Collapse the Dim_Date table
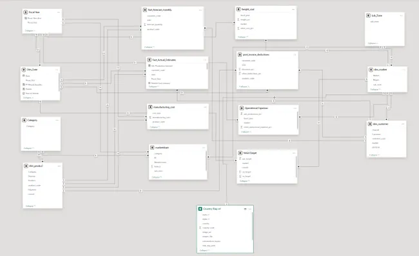419x256 pixels. pos(28,98)
